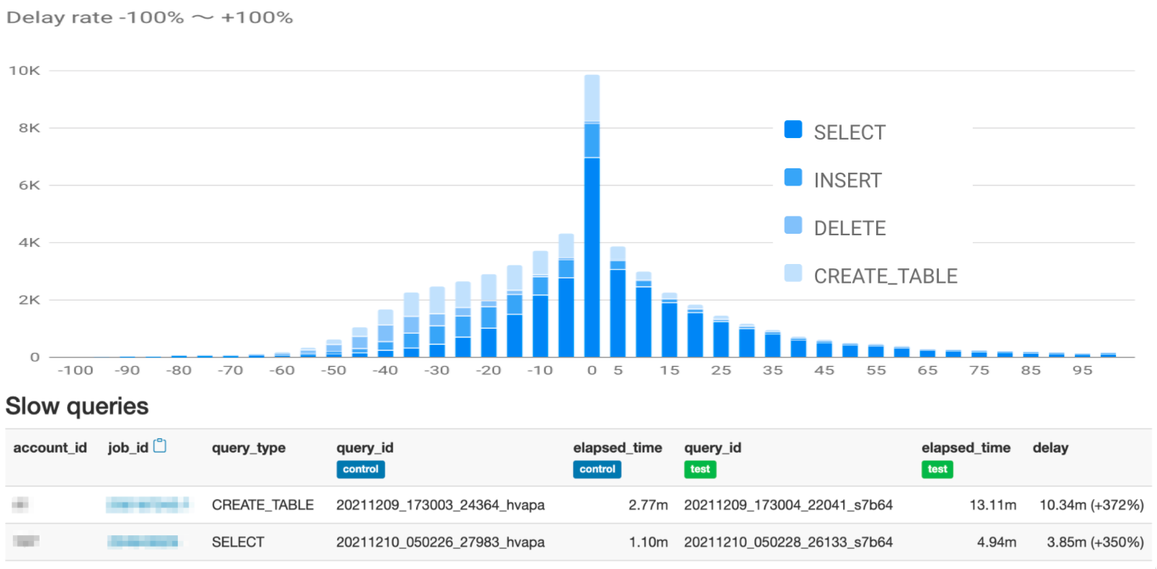Click the CREATE_TABLE legend color swatch
The width and height of the screenshot is (1157, 569).
click(x=793, y=273)
